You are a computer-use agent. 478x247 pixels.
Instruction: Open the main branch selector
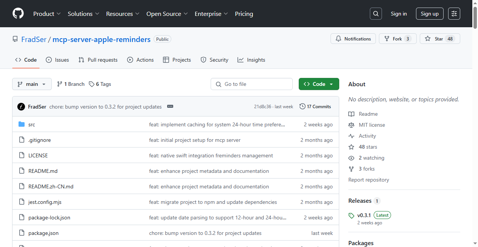[x=32, y=84]
